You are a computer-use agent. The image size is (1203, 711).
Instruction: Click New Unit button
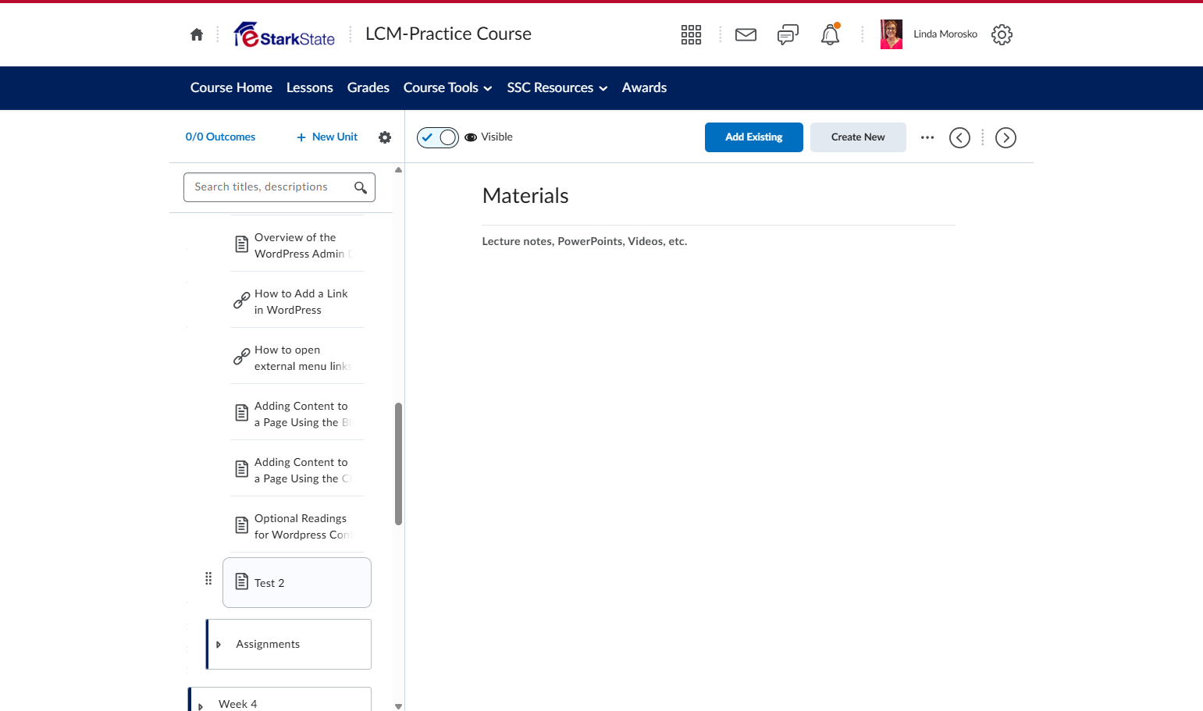[327, 137]
